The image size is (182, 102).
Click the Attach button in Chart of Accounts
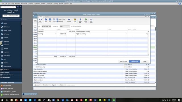point(62,85)
